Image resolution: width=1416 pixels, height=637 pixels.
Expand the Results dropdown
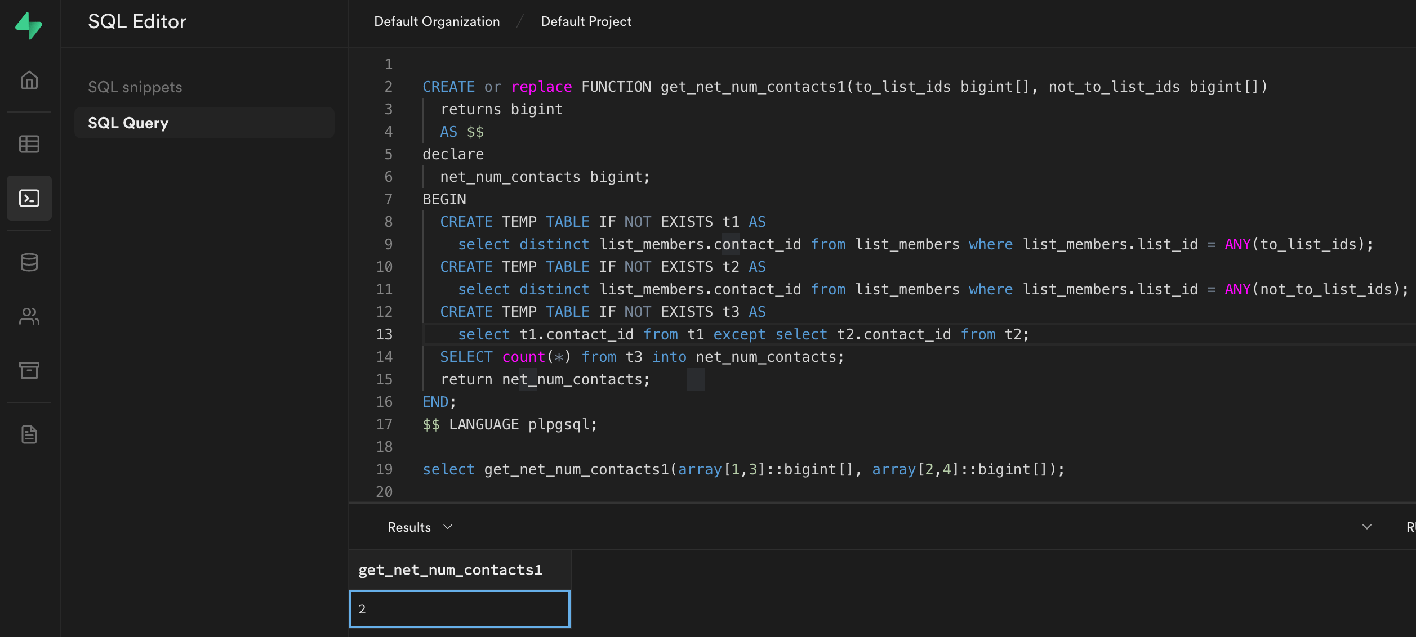[x=418, y=527]
